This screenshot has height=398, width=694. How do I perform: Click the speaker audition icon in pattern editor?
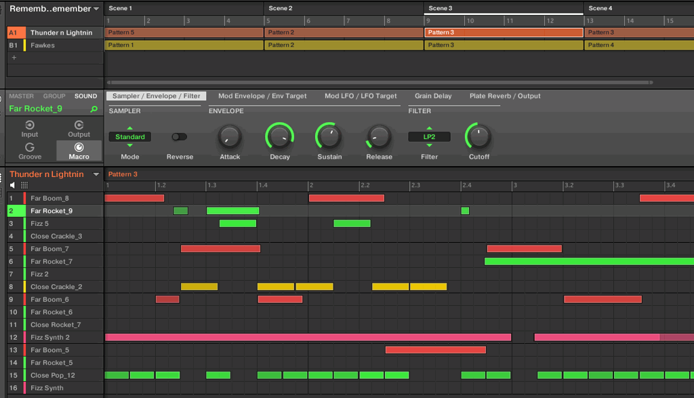[x=12, y=185]
